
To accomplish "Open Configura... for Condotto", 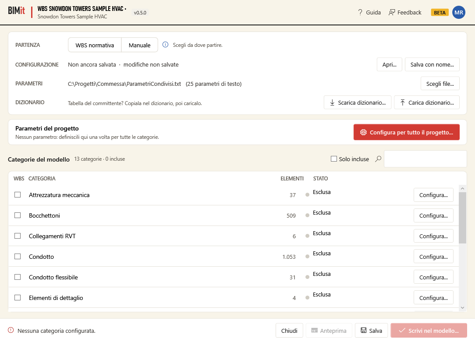I will [x=433, y=257].
